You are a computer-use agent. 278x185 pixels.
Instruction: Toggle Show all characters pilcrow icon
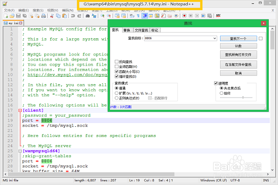[x=138, y=16]
